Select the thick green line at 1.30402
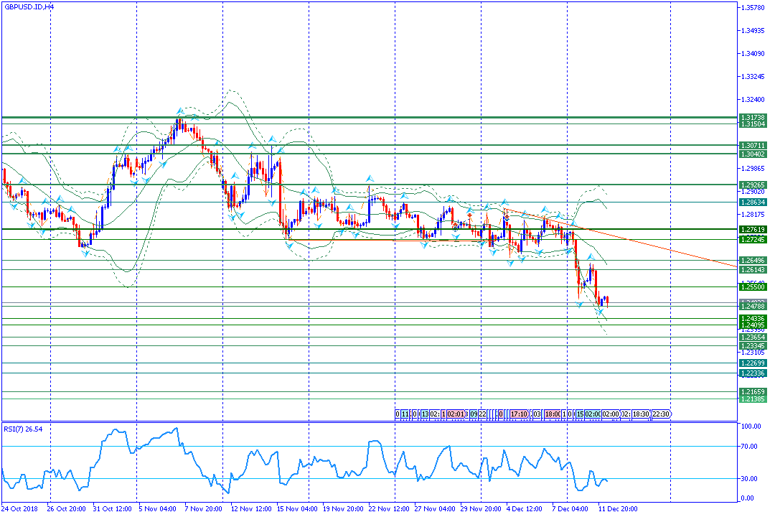The image size is (775, 517). [359, 154]
